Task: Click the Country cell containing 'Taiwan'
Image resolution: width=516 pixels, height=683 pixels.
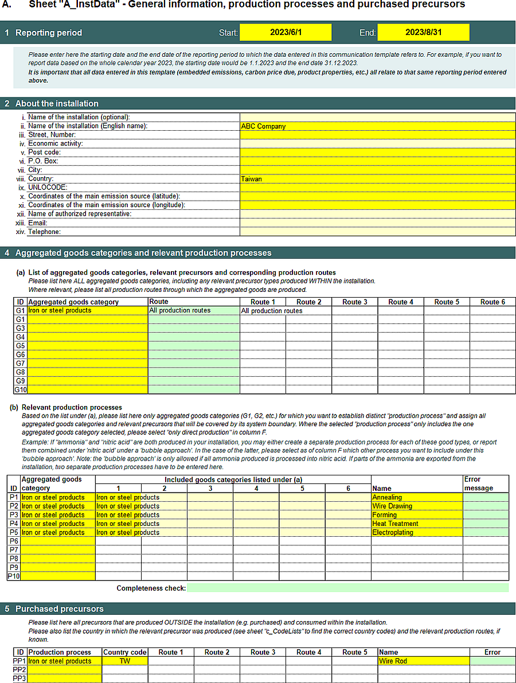Action: tap(377, 179)
